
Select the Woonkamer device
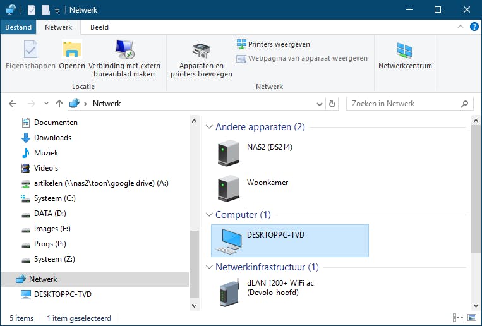click(x=290, y=188)
